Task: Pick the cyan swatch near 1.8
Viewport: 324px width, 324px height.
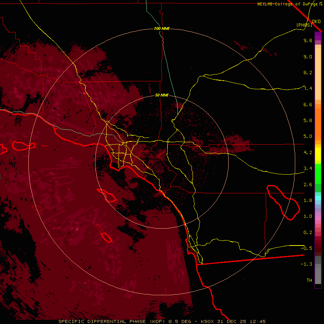Action: tap(318, 198)
